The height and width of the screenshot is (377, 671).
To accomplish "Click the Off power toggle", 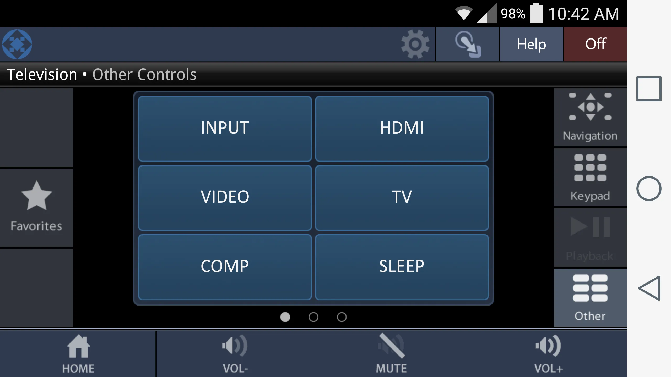I will 594,44.
